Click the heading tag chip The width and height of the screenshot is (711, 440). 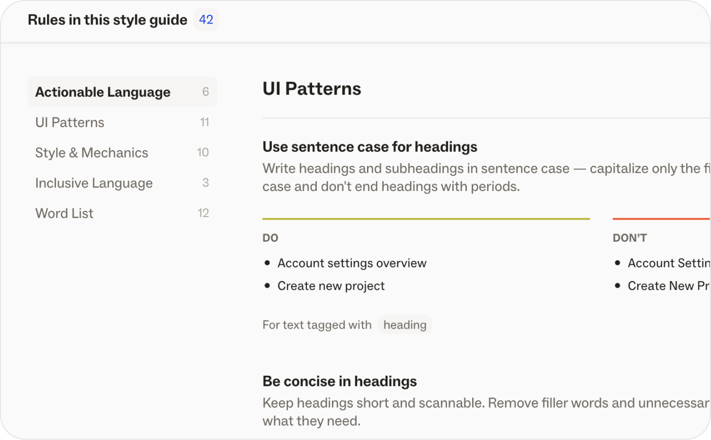[x=405, y=325]
